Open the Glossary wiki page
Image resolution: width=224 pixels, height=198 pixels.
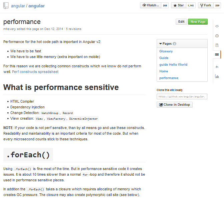click(x=166, y=51)
